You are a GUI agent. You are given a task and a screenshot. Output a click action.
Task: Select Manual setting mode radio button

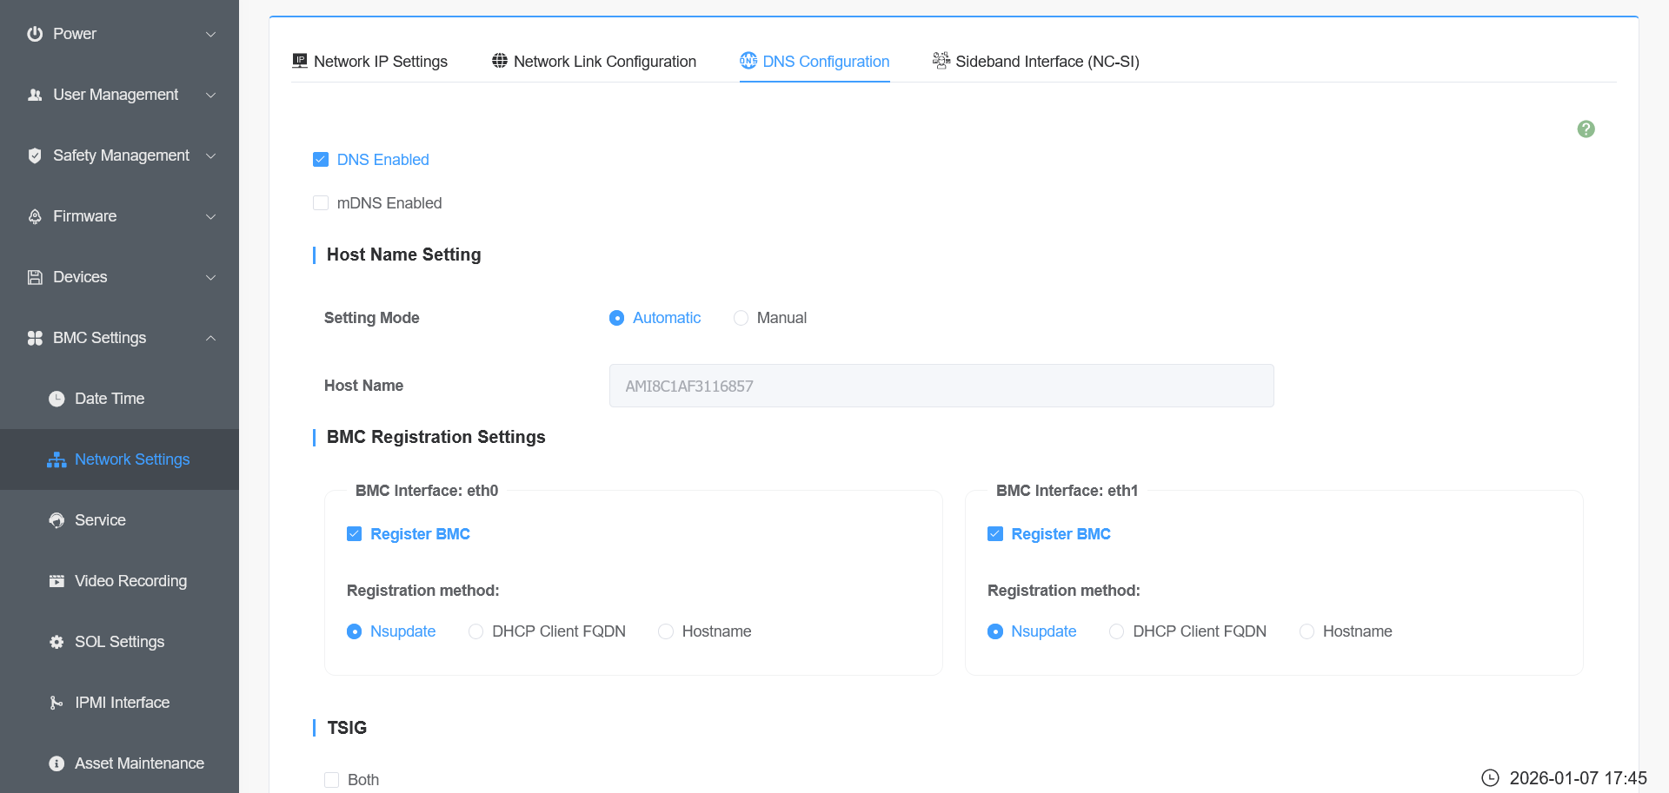point(741,318)
